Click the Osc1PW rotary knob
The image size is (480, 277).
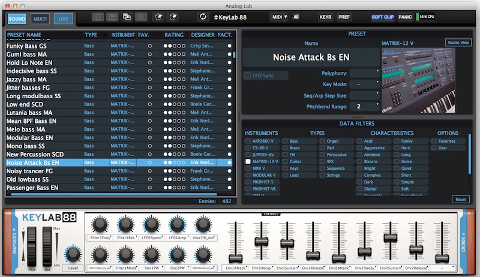[x=151, y=255]
